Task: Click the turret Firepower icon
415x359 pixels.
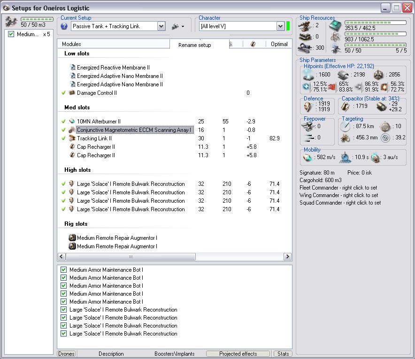Action: tap(308, 127)
